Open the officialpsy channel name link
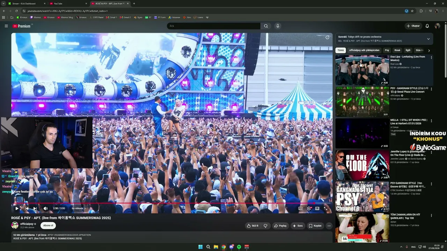447x251 pixels. pyautogui.click(x=27, y=224)
